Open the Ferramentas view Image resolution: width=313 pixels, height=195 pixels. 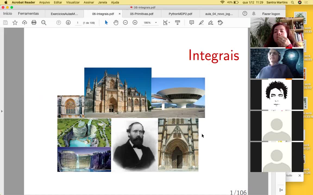coord(28,14)
